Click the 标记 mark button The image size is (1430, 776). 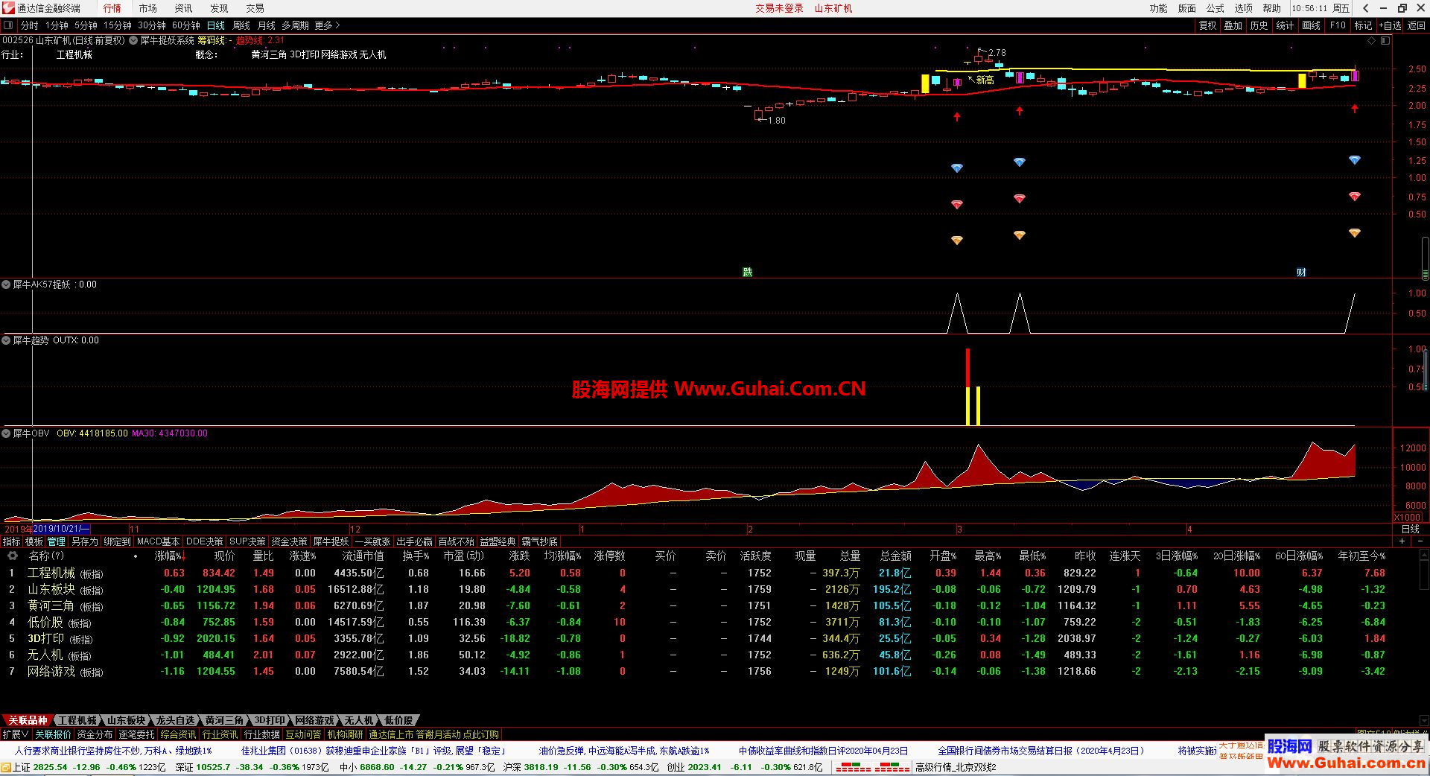pos(1364,25)
